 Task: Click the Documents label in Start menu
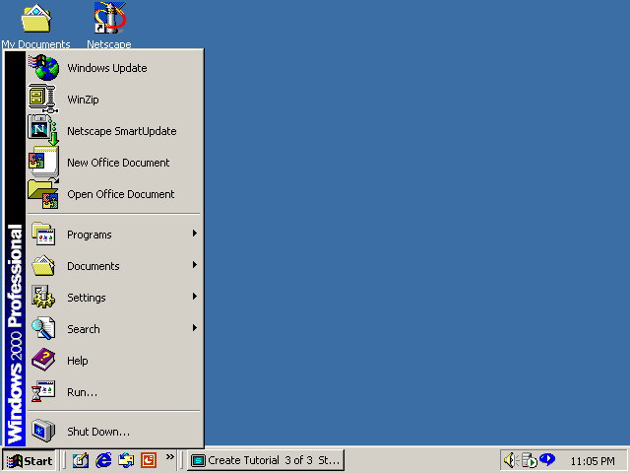(94, 266)
